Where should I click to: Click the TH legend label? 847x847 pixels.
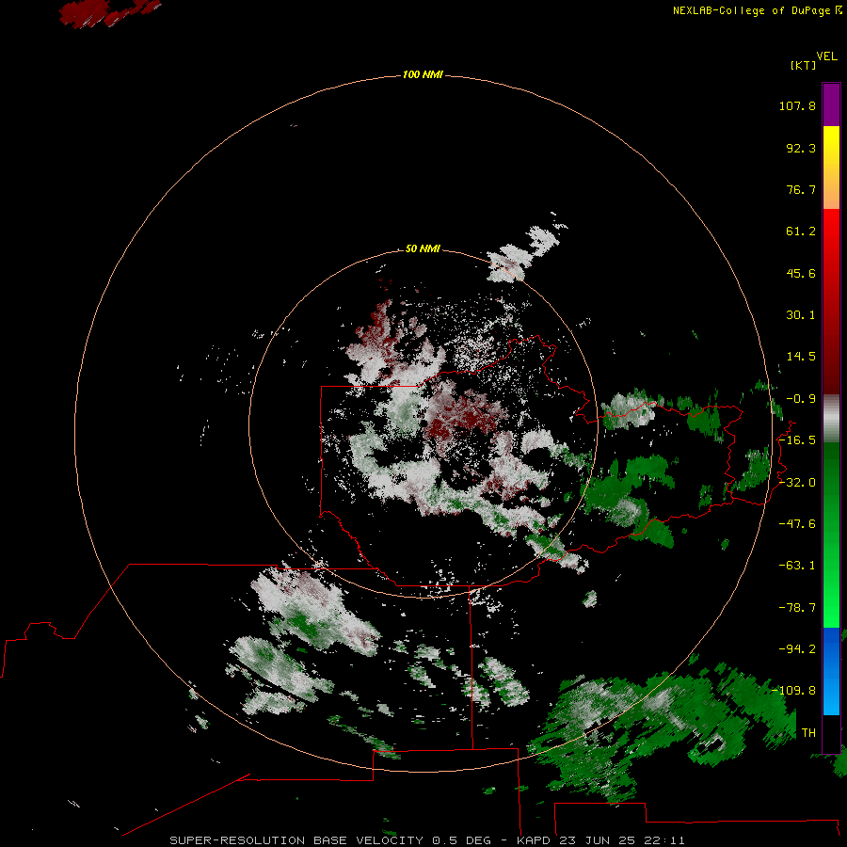click(808, 733)
